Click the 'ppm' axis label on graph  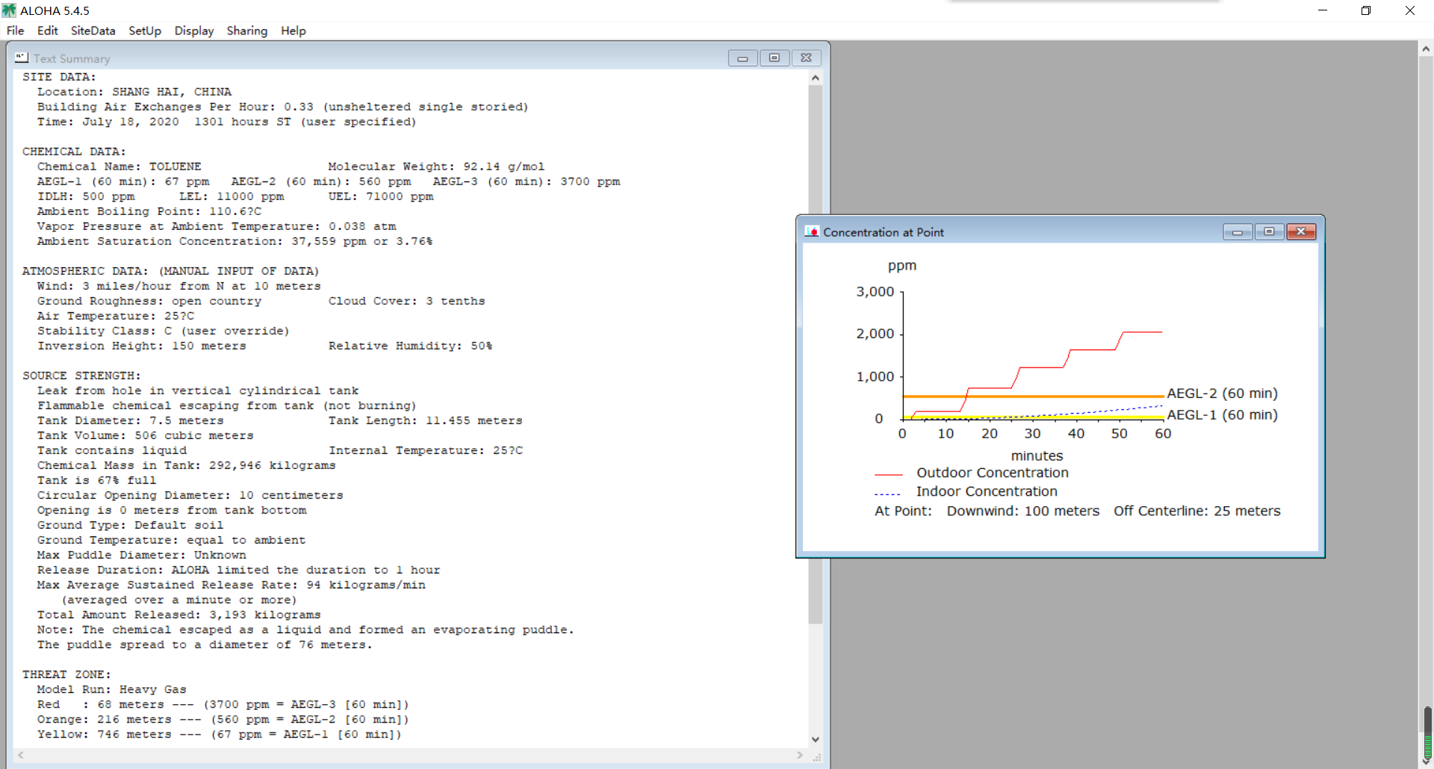click(x=902, y=267)
